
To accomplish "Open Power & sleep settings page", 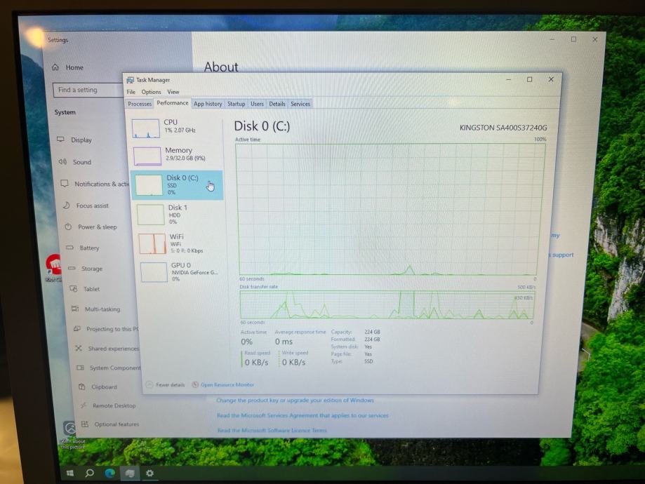I will [98, 227].
